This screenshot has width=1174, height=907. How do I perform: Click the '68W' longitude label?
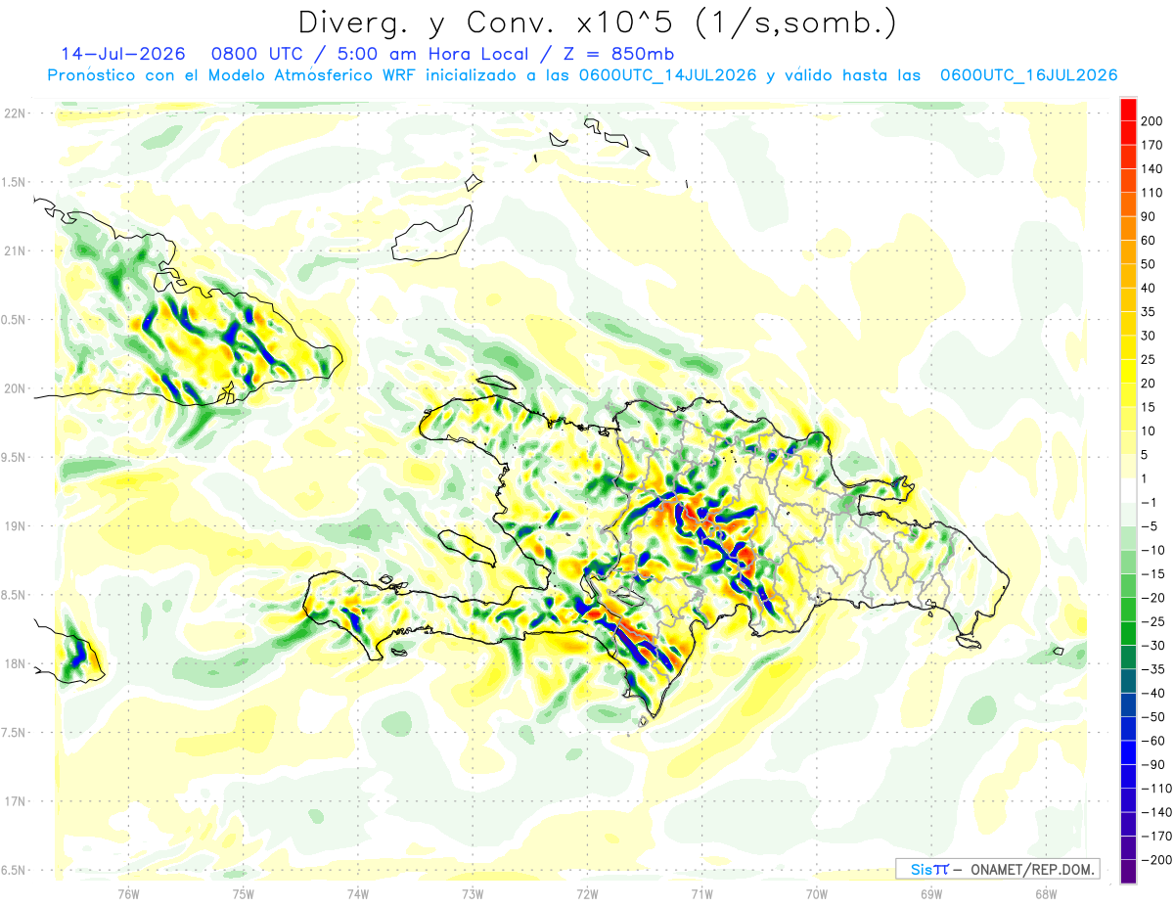coord(1046,893)
